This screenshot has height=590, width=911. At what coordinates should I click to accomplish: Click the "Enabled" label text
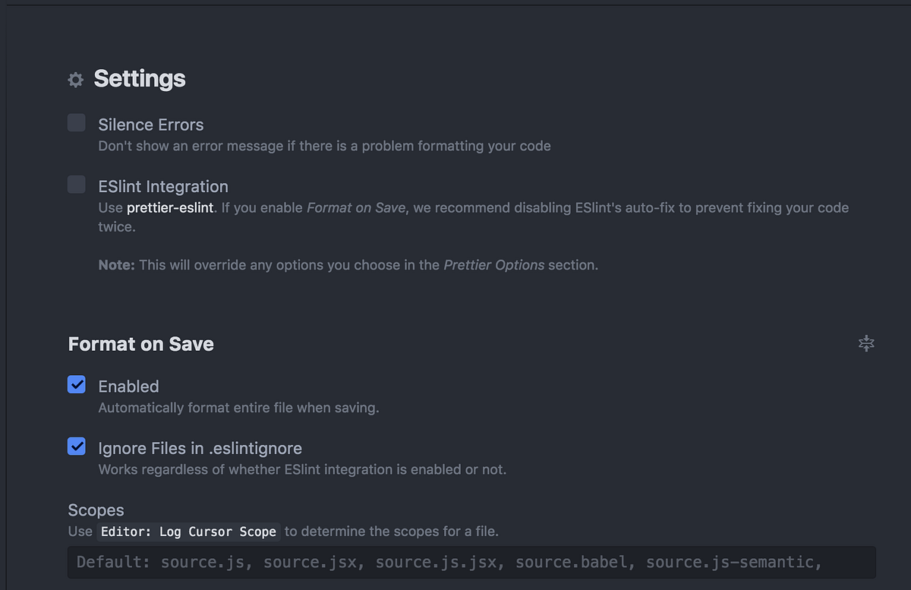click(x=129, y=386)
